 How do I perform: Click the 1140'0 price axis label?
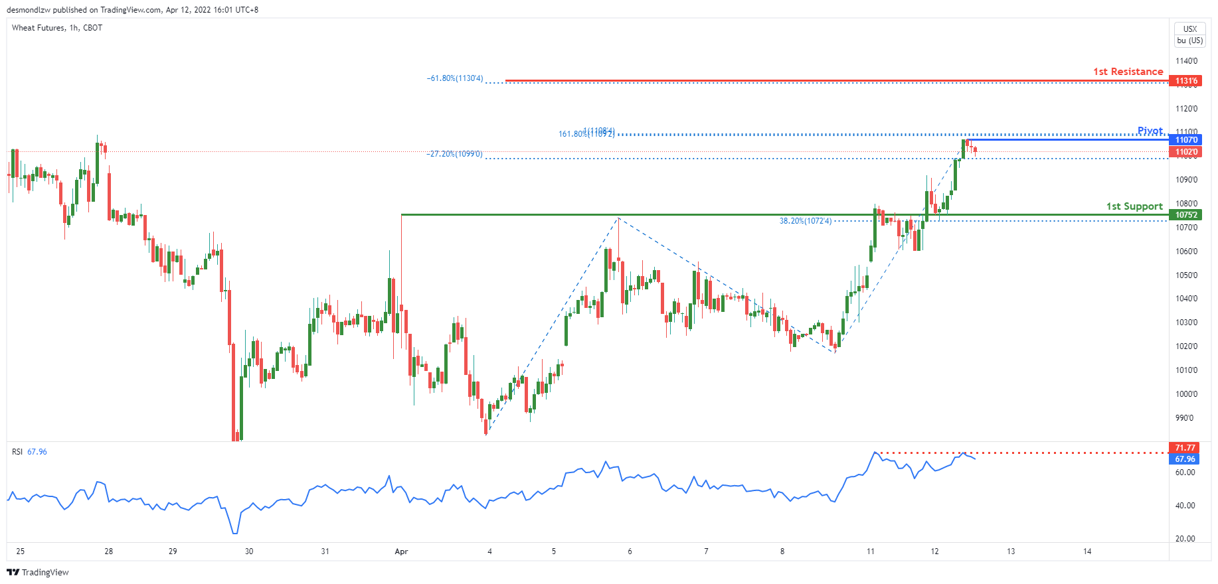(x=1186, y=61)
